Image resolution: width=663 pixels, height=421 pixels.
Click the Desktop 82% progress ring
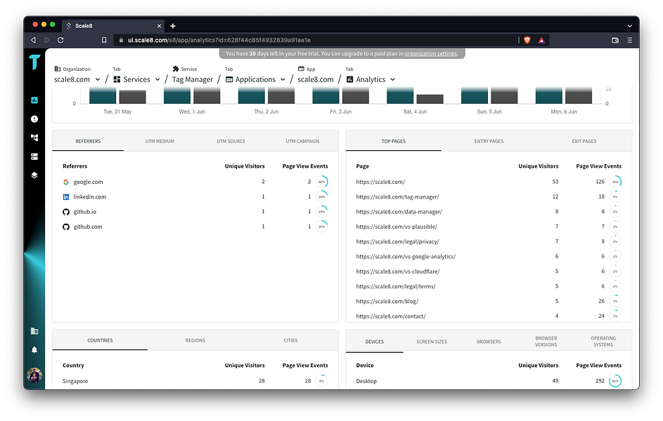(x=615, y=381)
